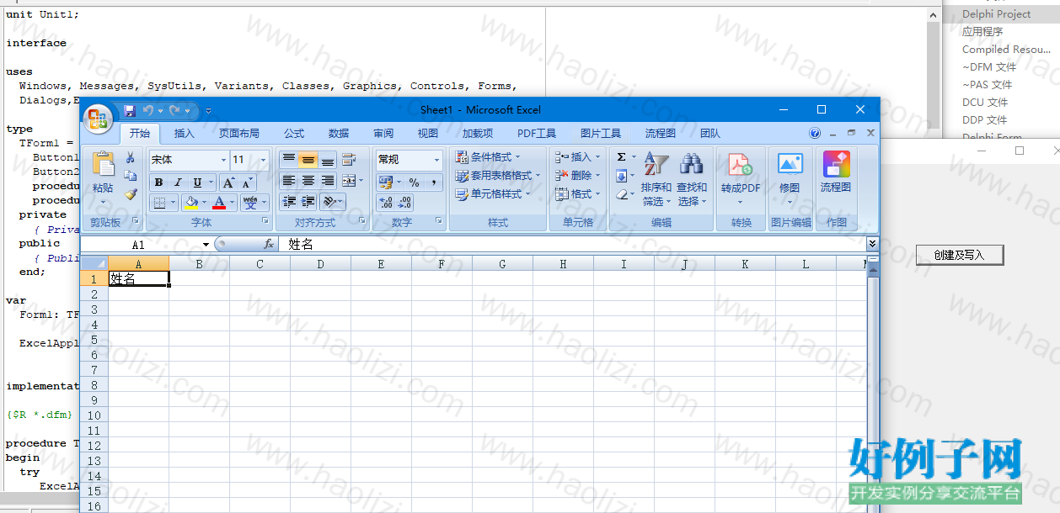1060x513 pixels.
Task: Switch to the 审阅 tab
Action: (x=383, y=133)
